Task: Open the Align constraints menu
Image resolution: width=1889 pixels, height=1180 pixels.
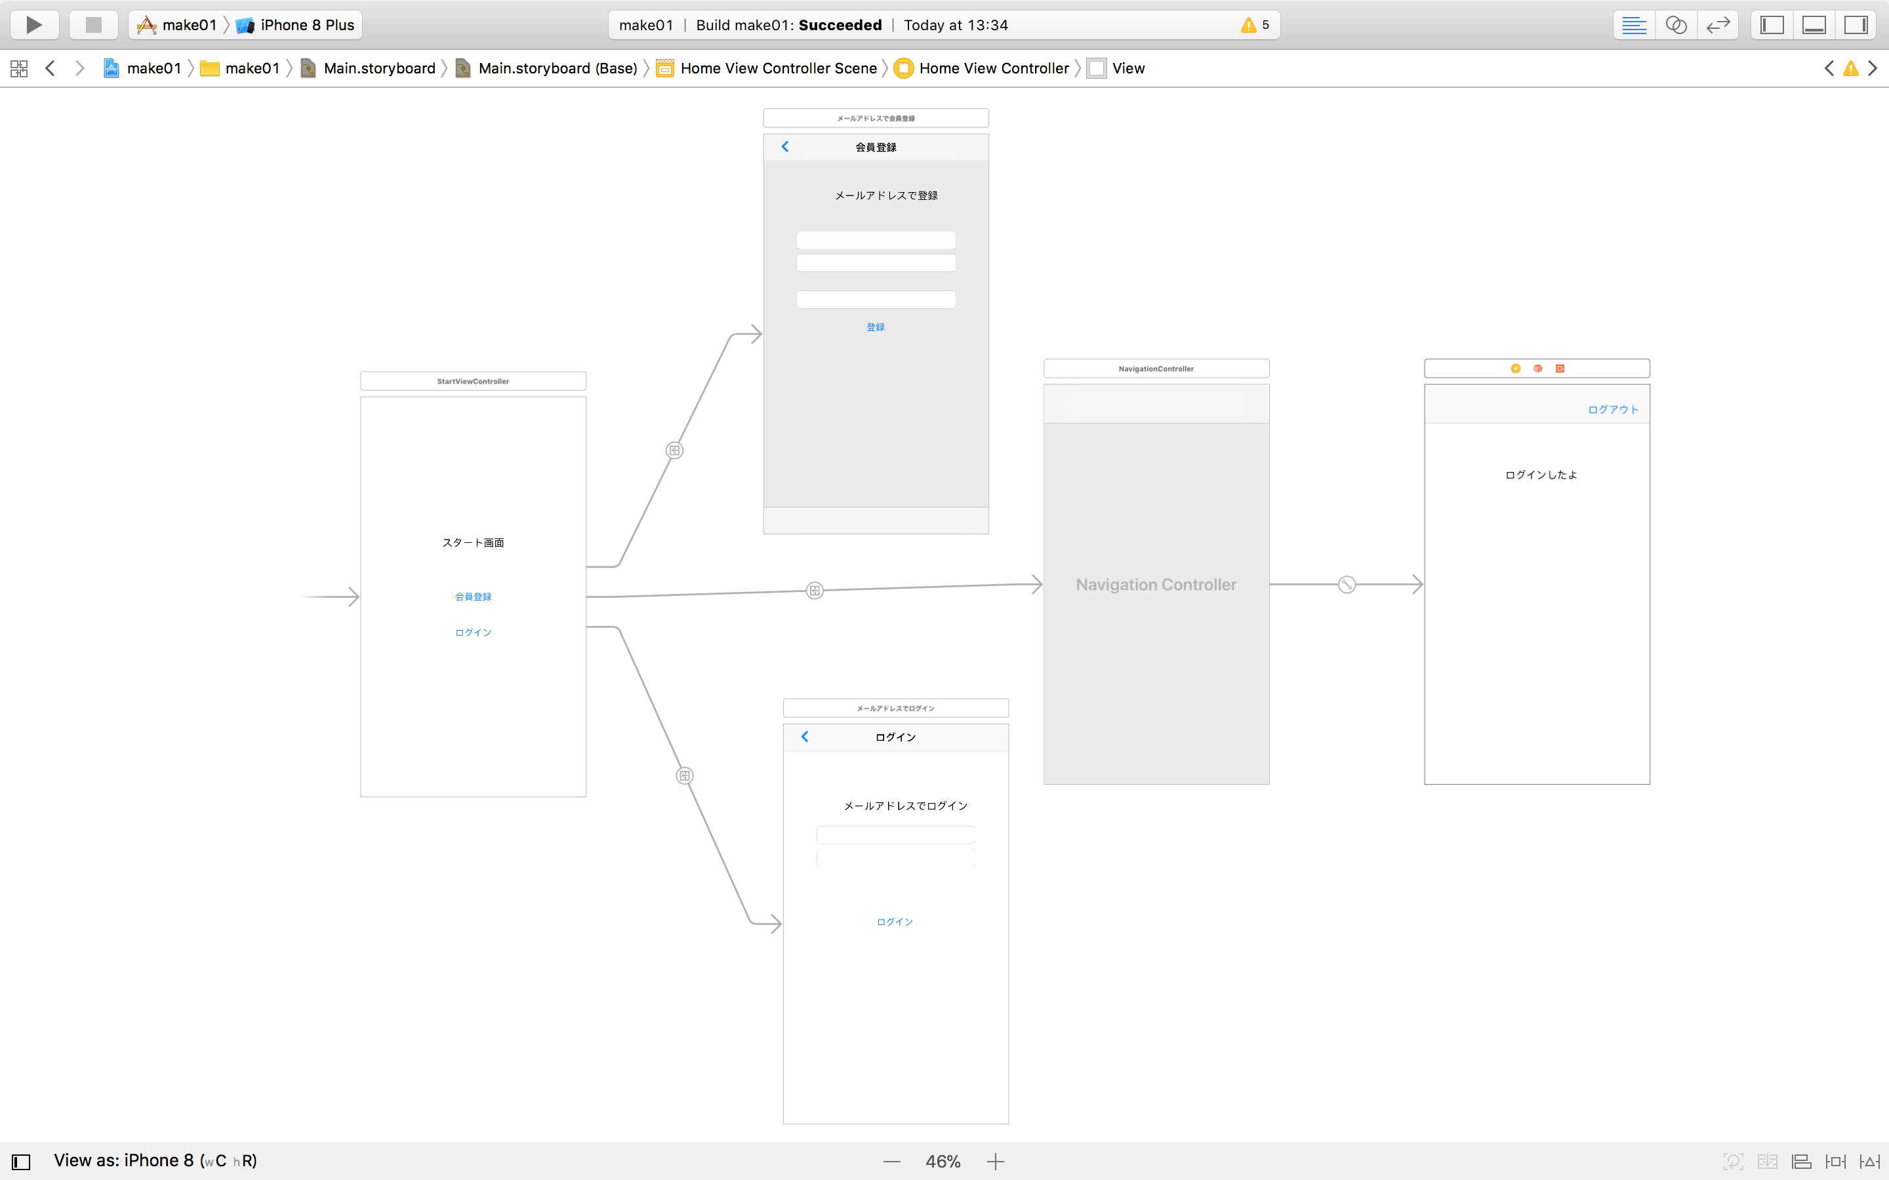Action: (x=1801, y=1162)
